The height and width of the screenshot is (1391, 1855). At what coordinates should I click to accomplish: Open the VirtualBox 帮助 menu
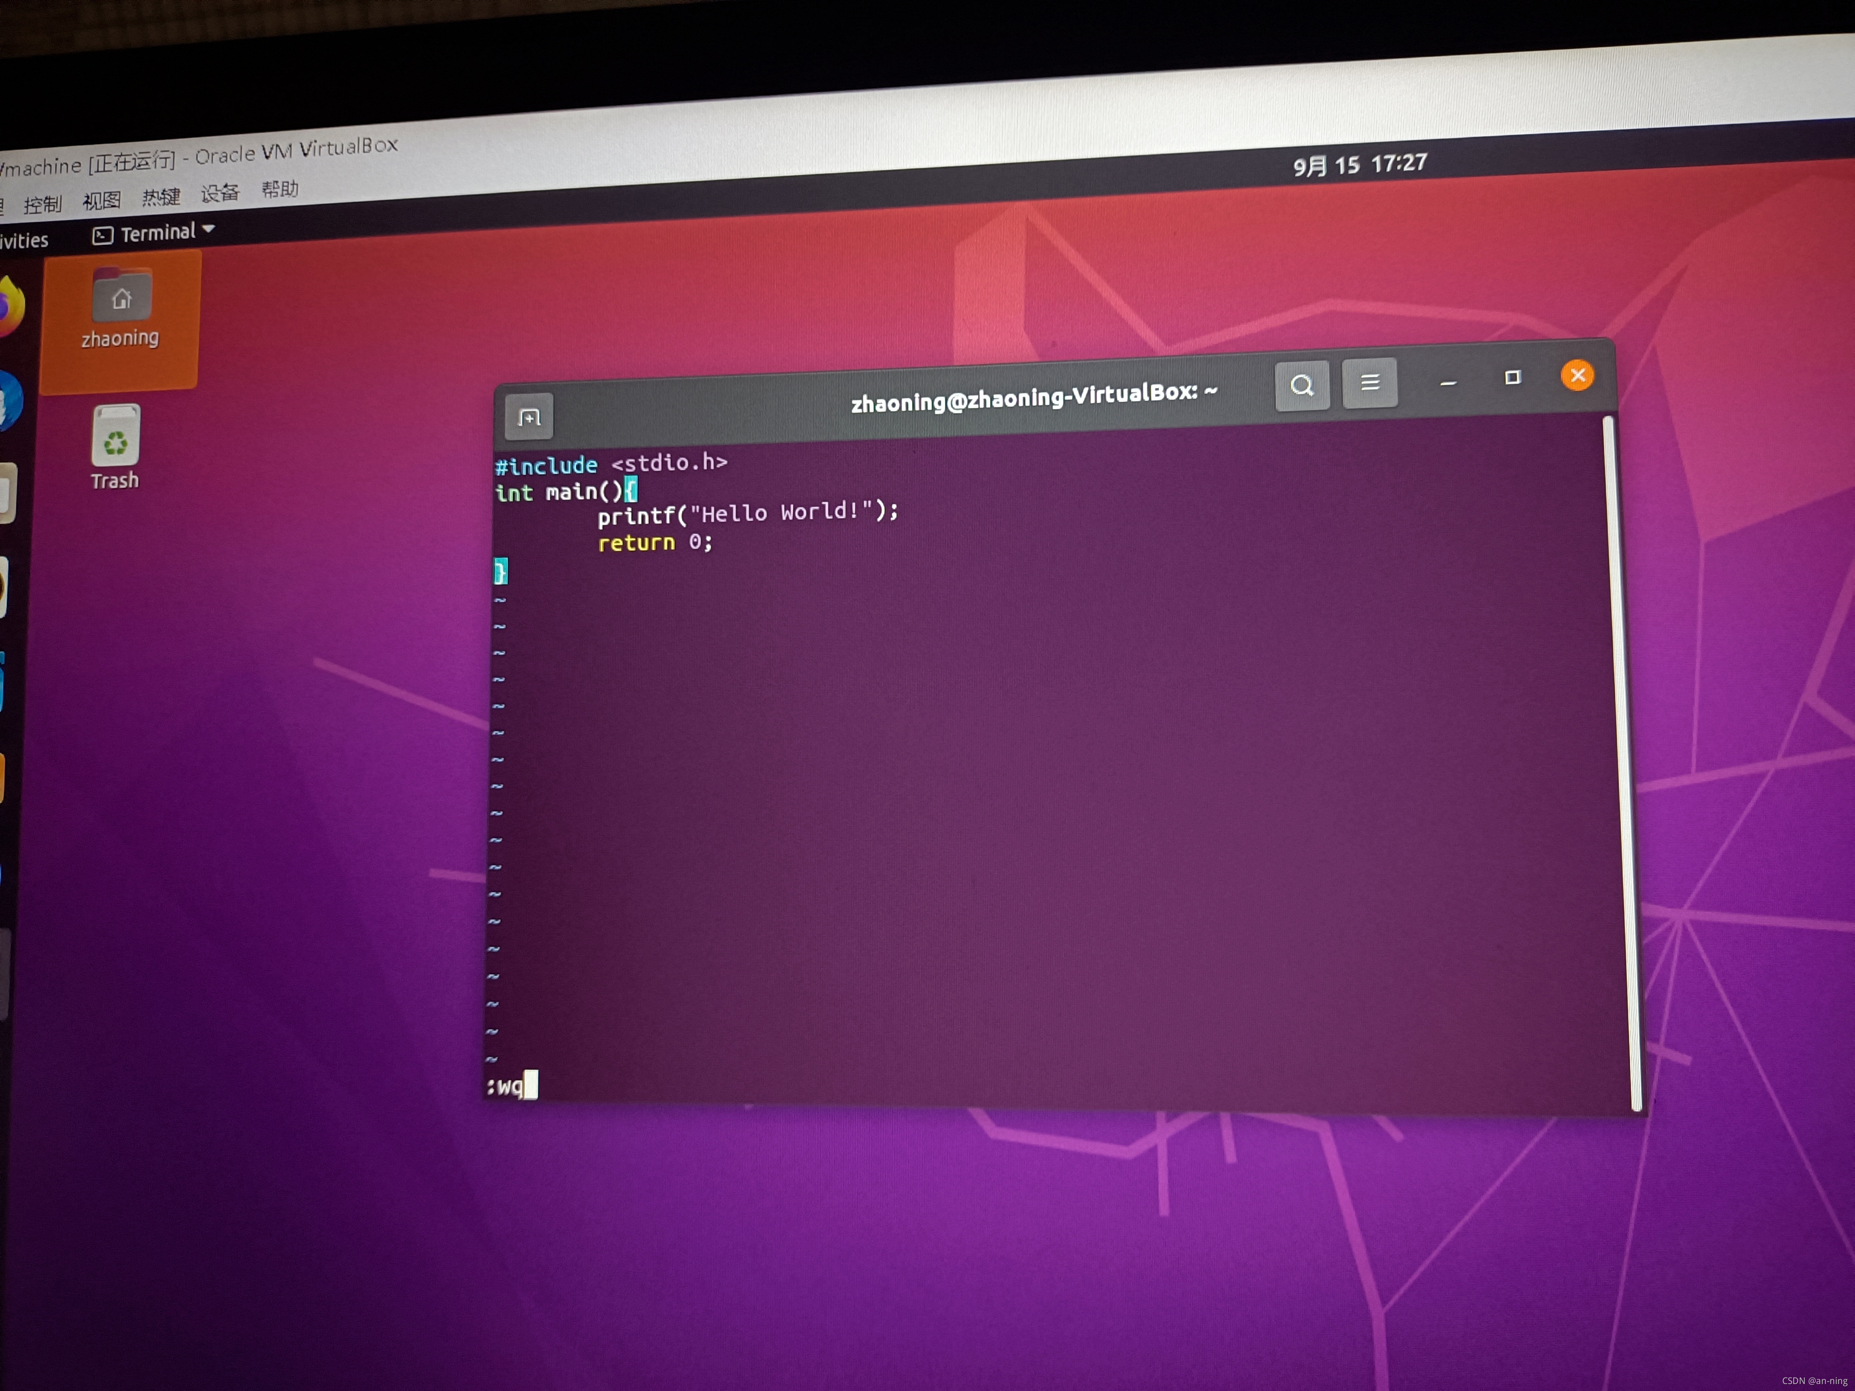tap(279, 190)
